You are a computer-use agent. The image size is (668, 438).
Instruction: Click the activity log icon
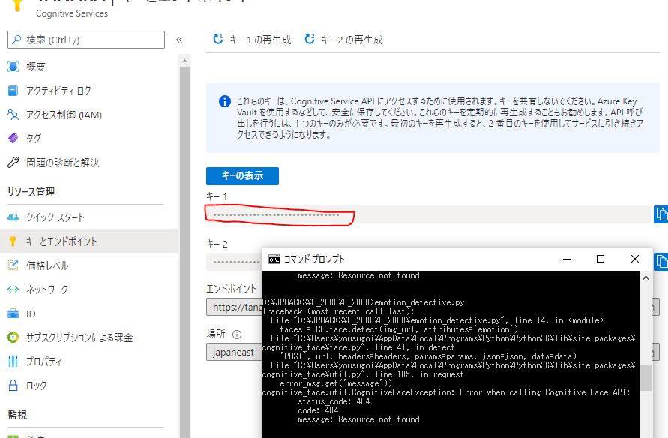(x=13, y=90)
